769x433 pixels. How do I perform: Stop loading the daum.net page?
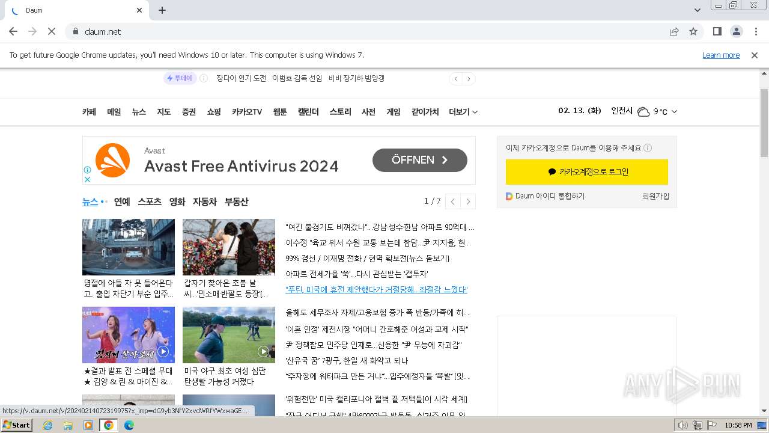[x=52, y=31]
